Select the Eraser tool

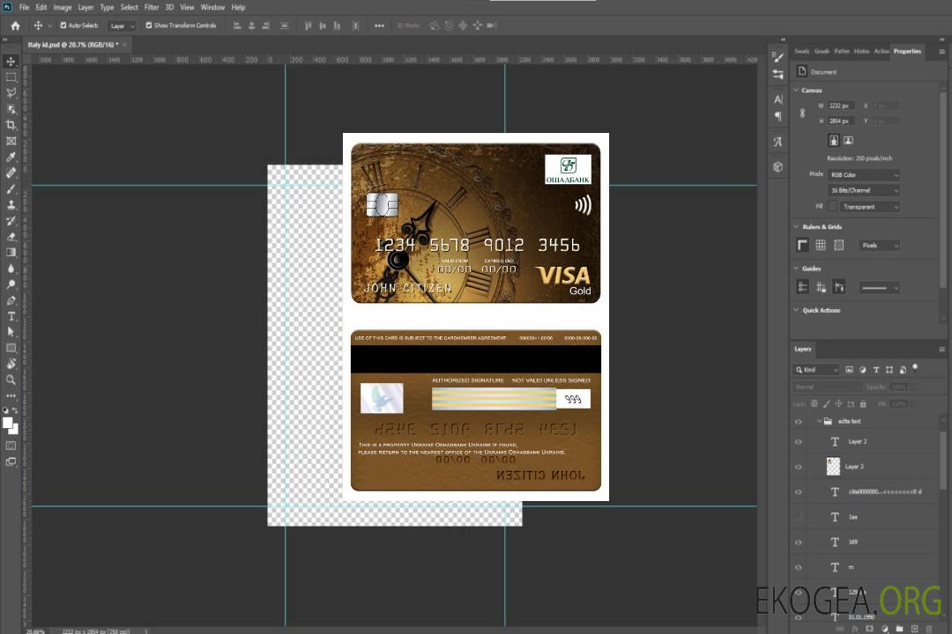[x=11, y=237]
